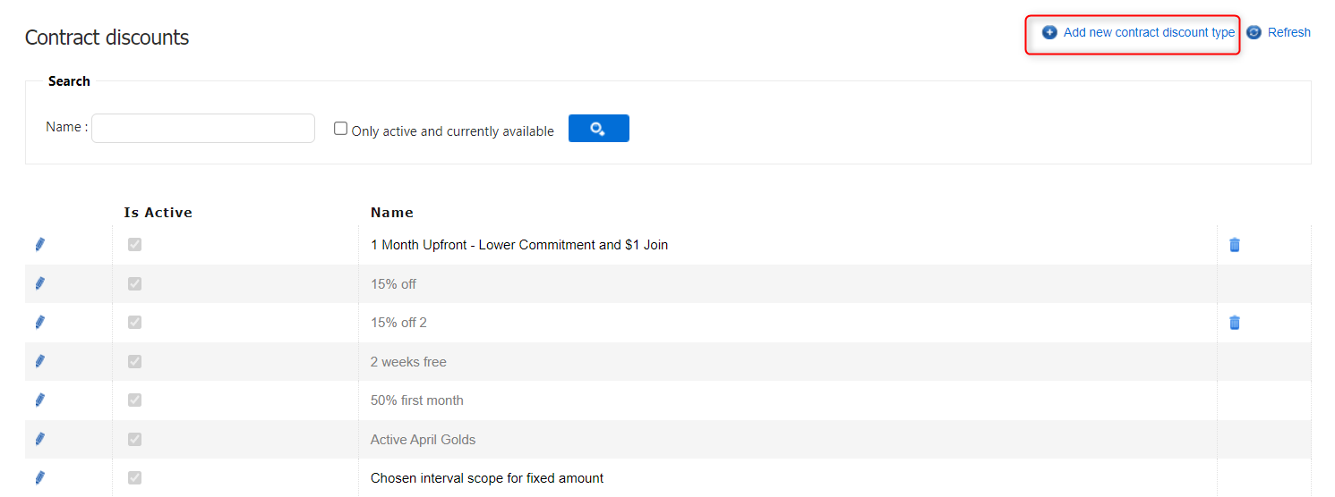Edit 'Chosen interval scope for fixed amount'
The height and width of the screenshot is (497, 1335).
pos(39,478)
